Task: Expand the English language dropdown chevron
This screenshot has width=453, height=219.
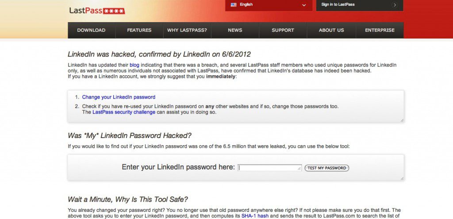Action: tap(304, 5)
